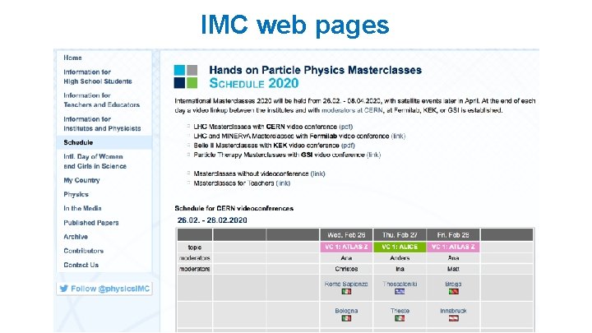Image resolution: width=592 pixels, height=333 pixels.
Task: Open the Physics page
Action: 76,194
